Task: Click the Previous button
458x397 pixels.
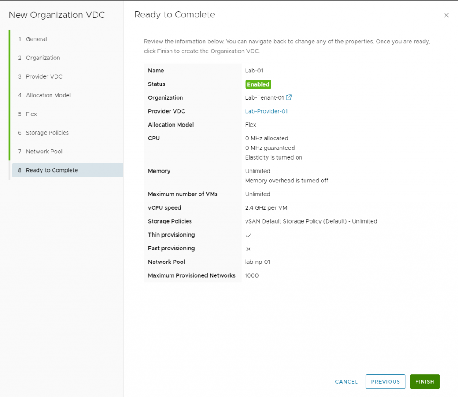Action: click(x=385, y=381)
